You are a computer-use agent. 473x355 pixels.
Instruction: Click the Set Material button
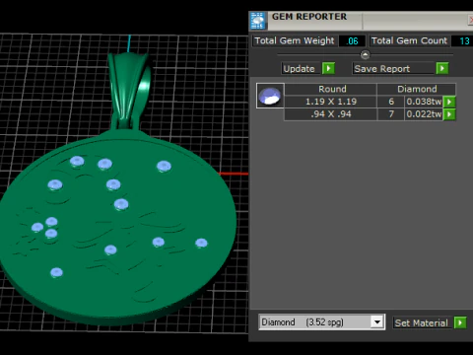tap(423, 322)
